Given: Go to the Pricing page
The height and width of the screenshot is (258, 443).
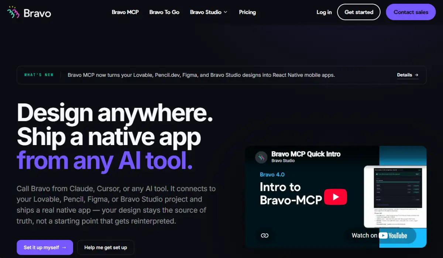Looking at the screenshot, I should [247, 12].
